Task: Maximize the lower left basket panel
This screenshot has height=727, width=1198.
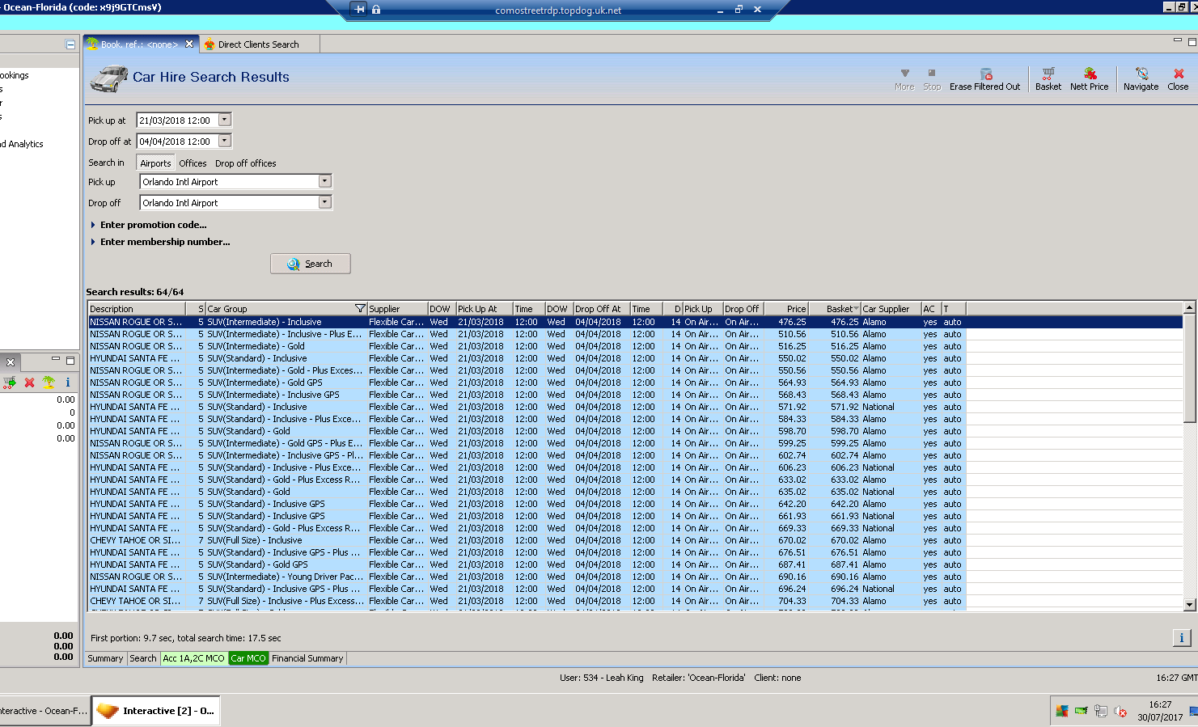Action: (70, 360)
